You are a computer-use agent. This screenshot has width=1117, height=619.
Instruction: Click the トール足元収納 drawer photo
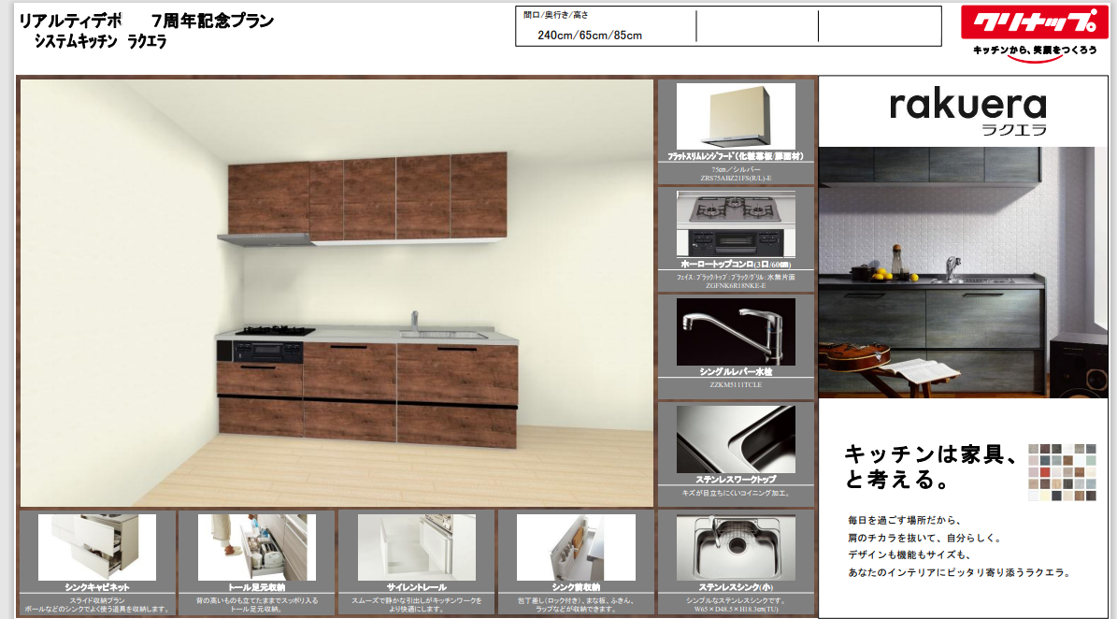coord(256,547)
